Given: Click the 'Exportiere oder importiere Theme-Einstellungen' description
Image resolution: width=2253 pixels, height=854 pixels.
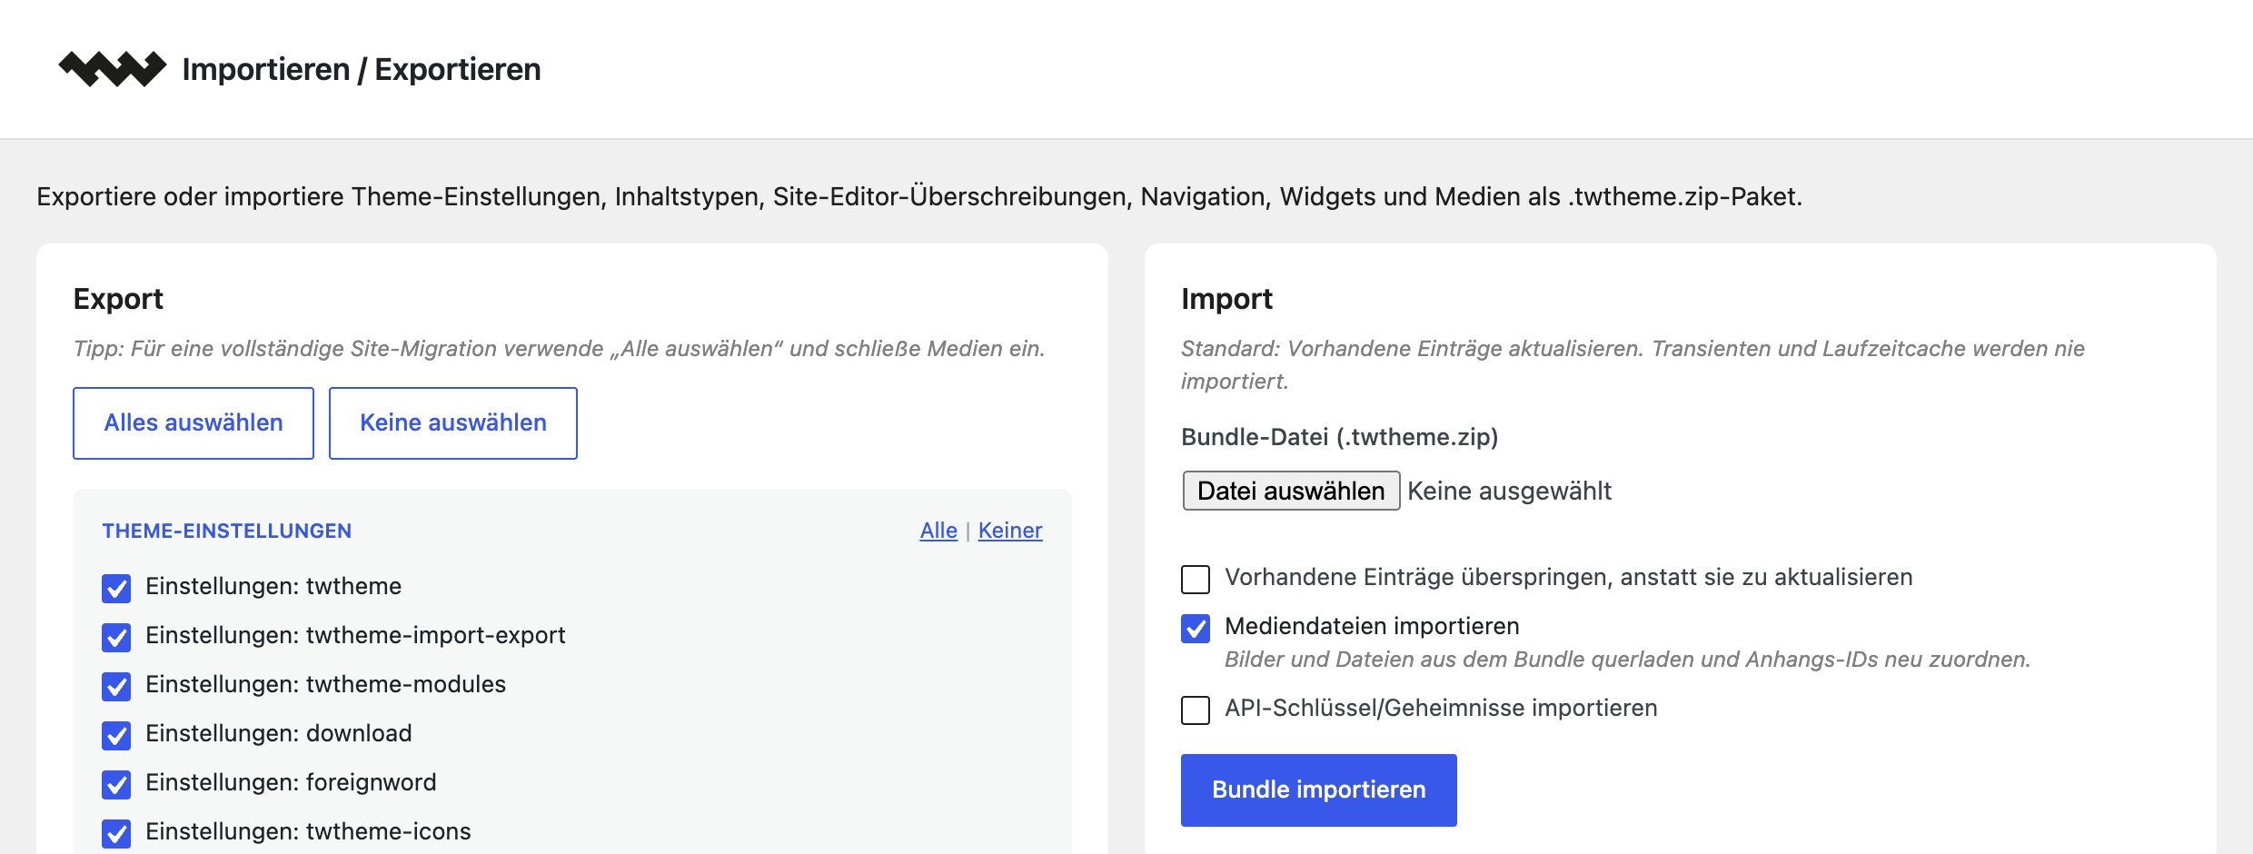Looking at the screenshot, I should tap(919, 196).
